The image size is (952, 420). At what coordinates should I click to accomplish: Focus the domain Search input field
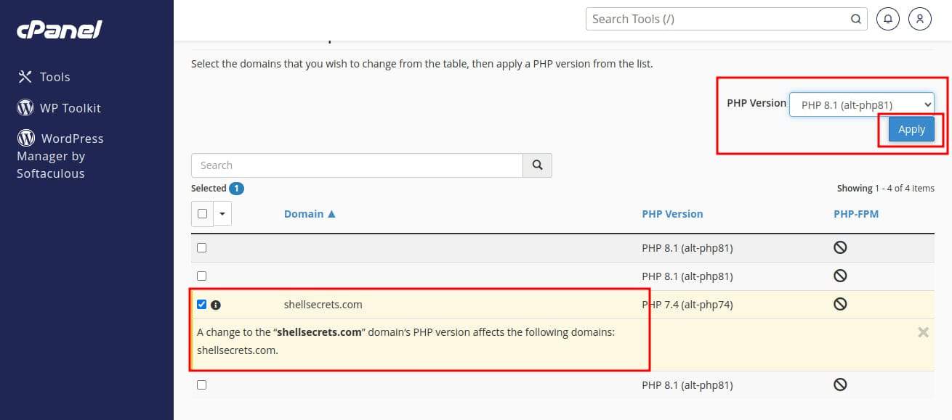tap(357, 165)
